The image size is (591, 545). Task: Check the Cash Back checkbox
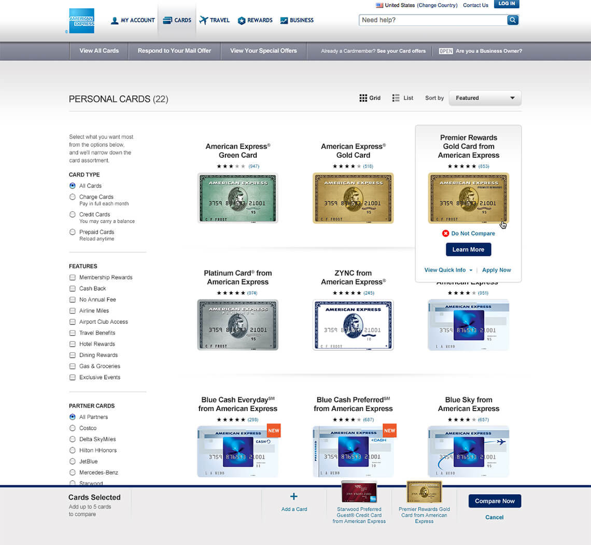pos(73,289)
